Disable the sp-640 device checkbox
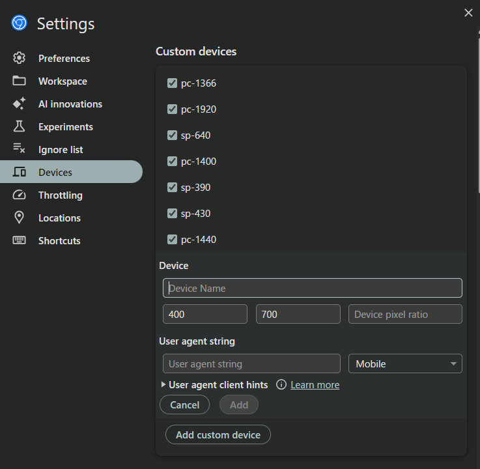Viewport: 480px width, 469px height. 172,135
